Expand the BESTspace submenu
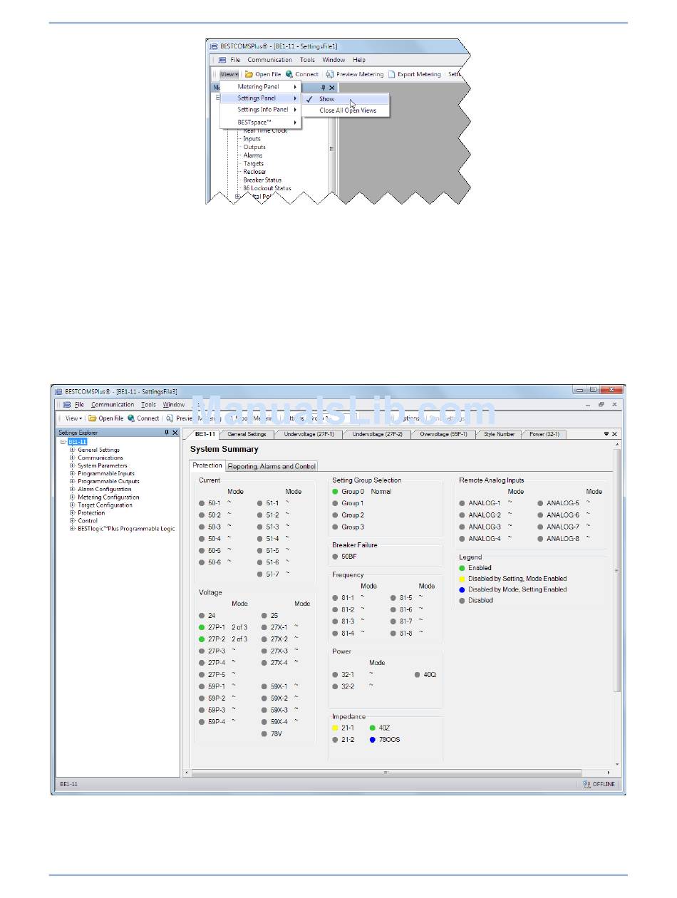The height and width of the screenshot is (898, 677). [x=261, y=123]
